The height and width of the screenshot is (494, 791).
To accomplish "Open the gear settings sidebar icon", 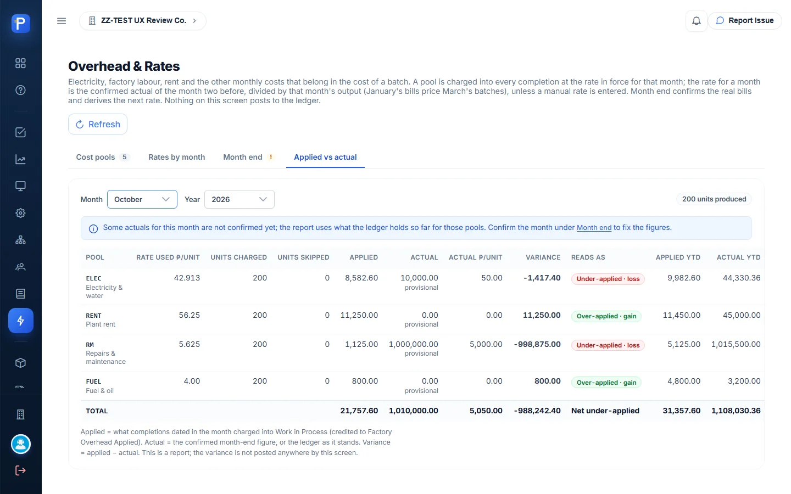I will click(x=21, y=213).
